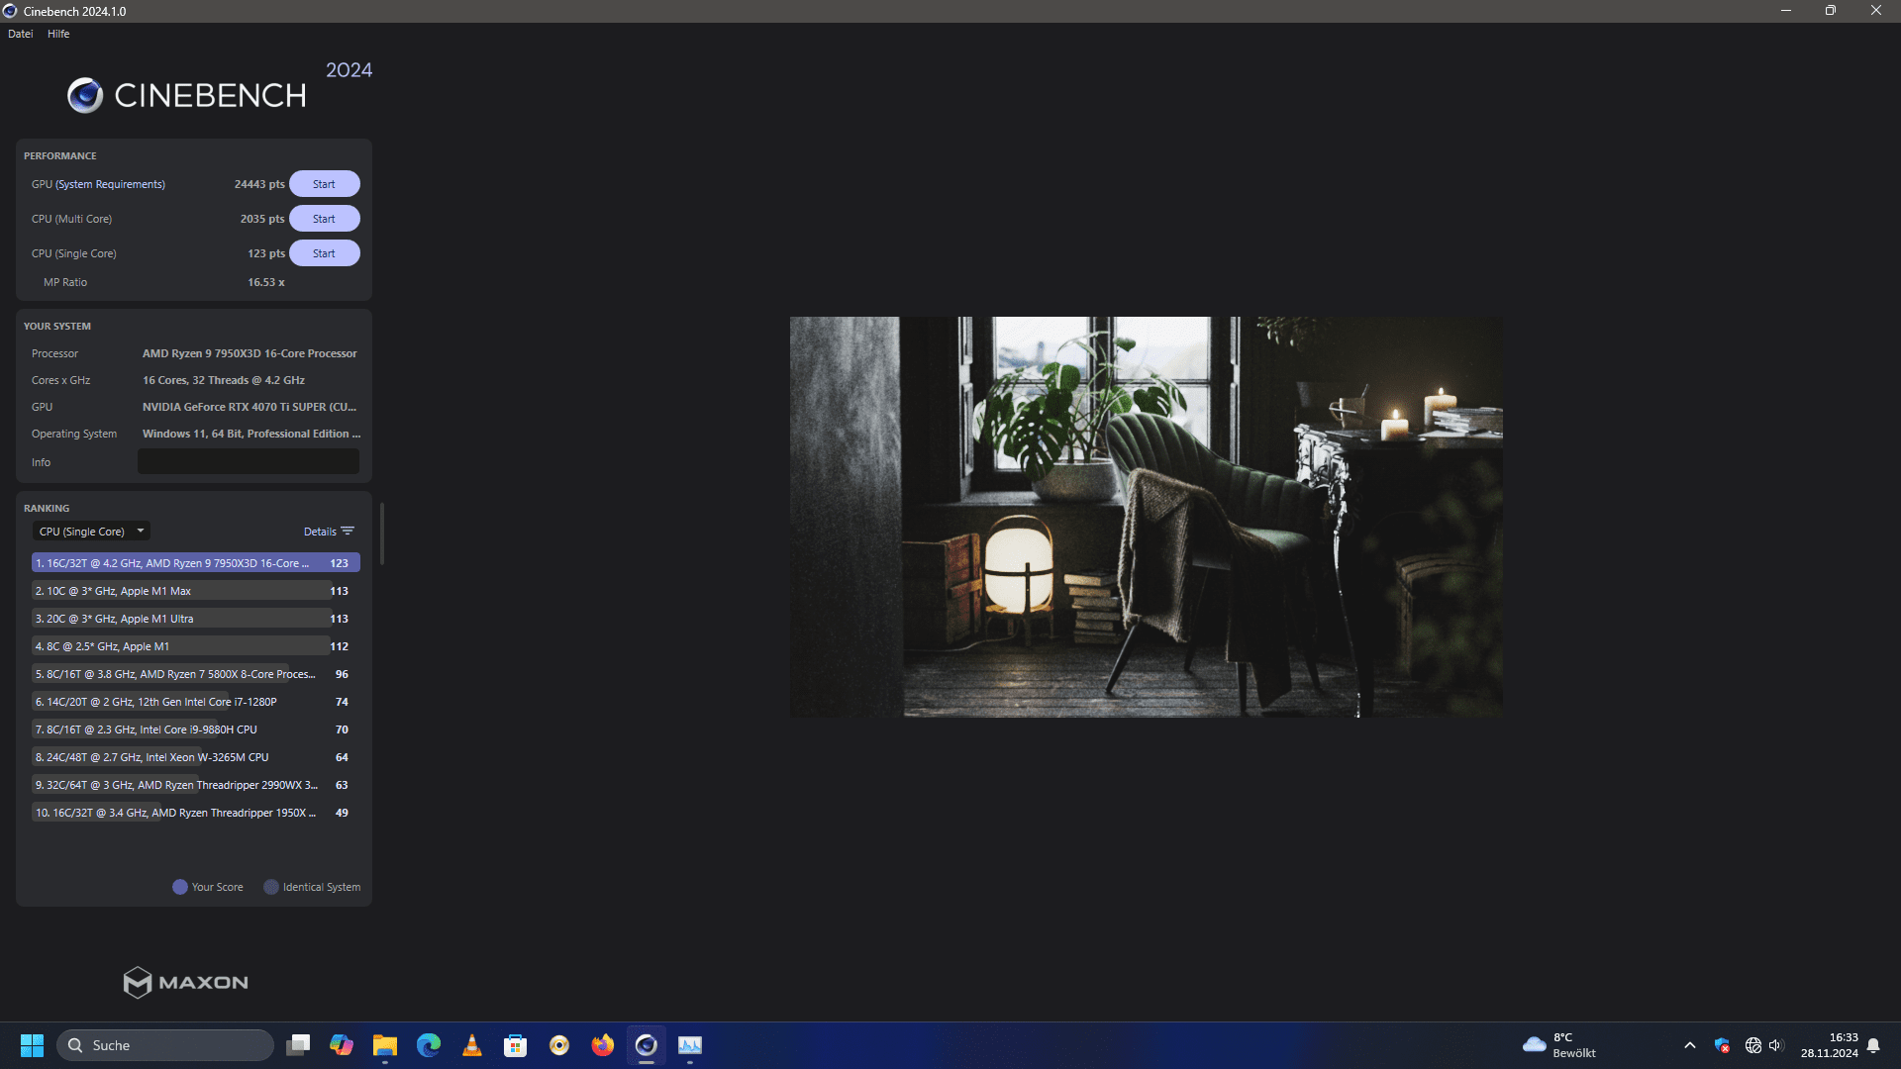Open the CPU (Single Core) ranking dropdown

[x=91, y=532]
